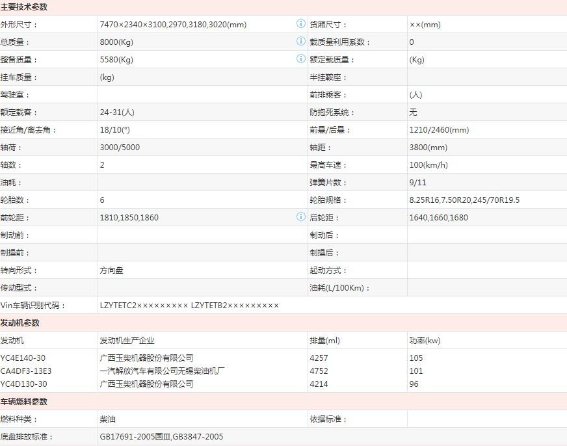567x446 pixels.
Task: Click the 油耗(L/100Km) label
Action: pos(339,288)
